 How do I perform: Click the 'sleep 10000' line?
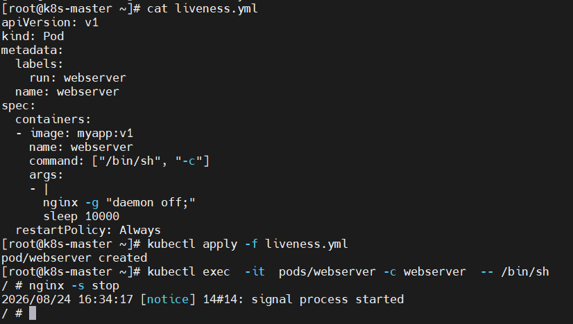(81, 217)
